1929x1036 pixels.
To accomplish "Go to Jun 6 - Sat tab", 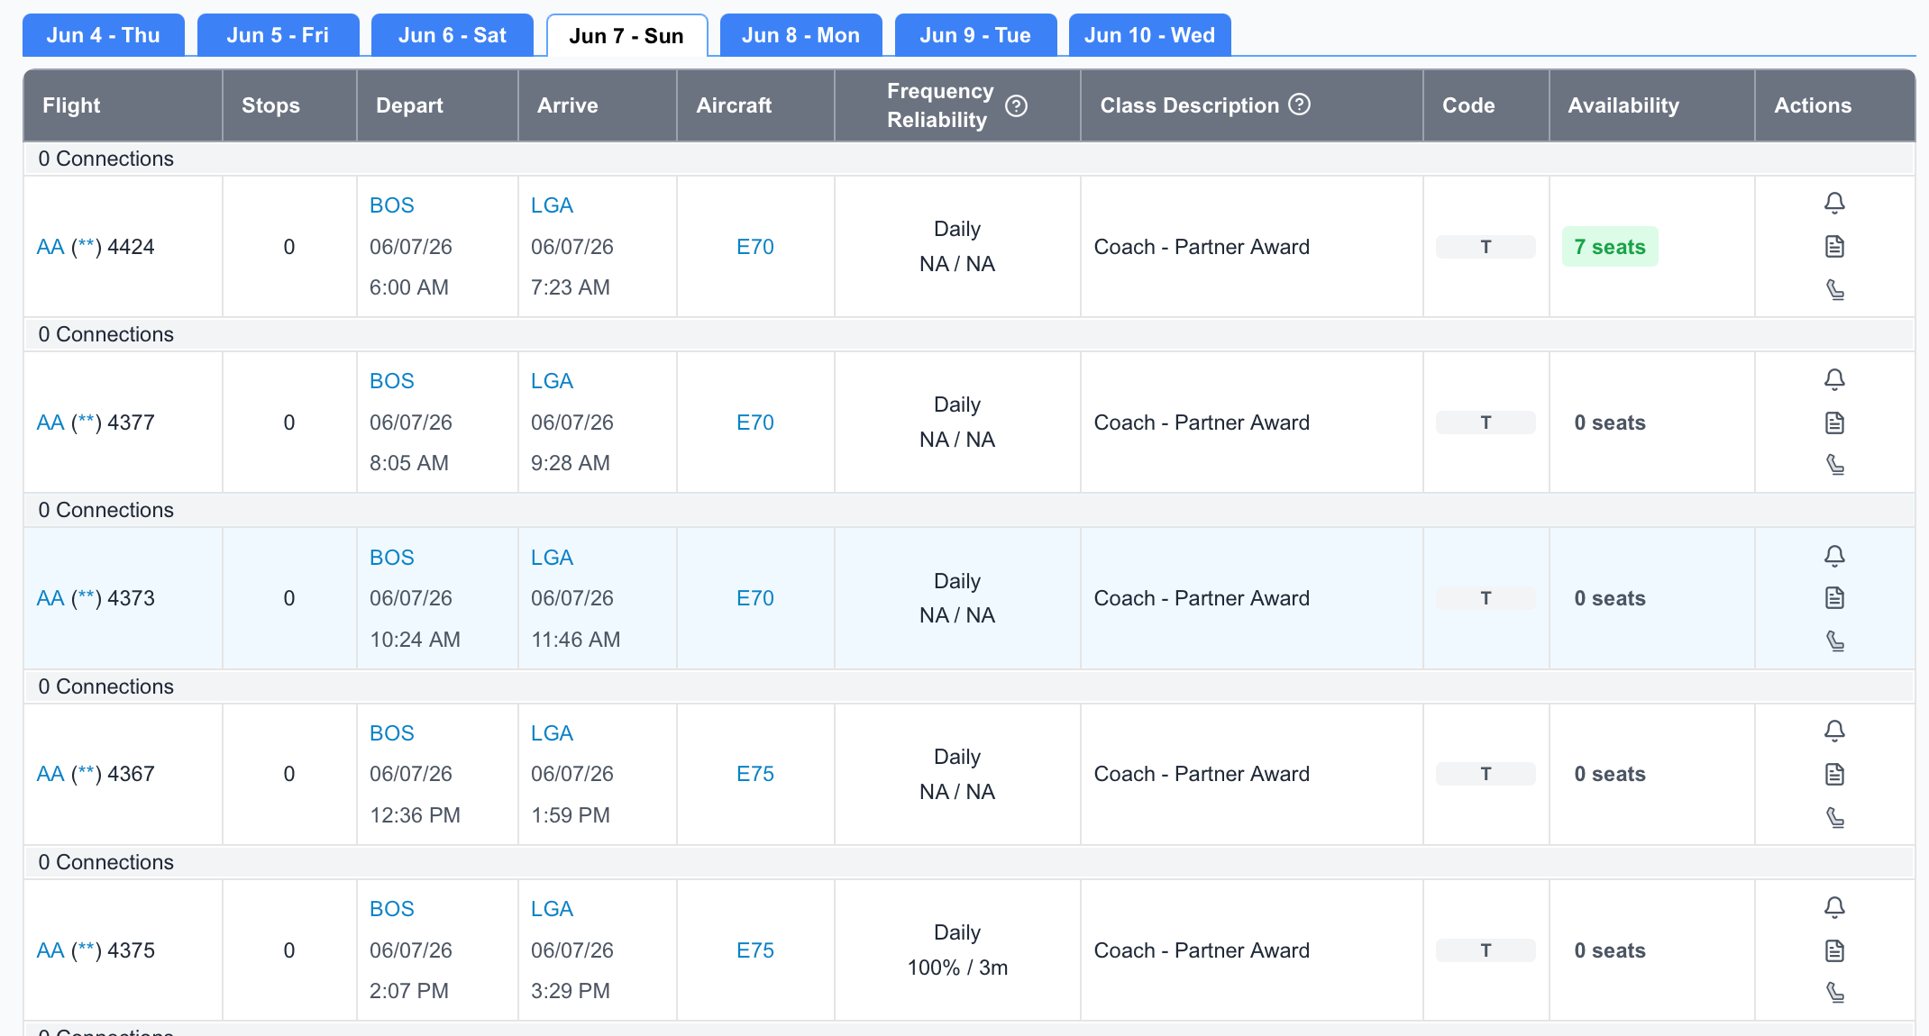I will tap(452, 35).
